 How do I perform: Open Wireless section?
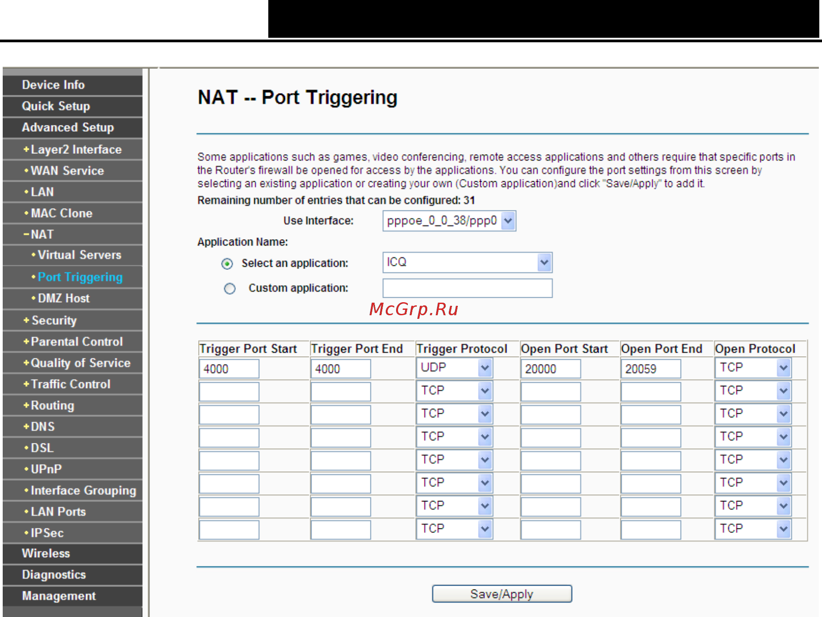46,554
